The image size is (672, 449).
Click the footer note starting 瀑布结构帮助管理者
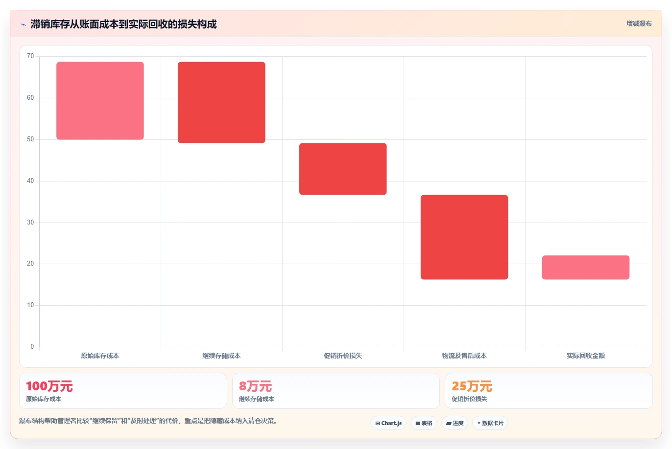pyautogui.click(x=149, y=421)
